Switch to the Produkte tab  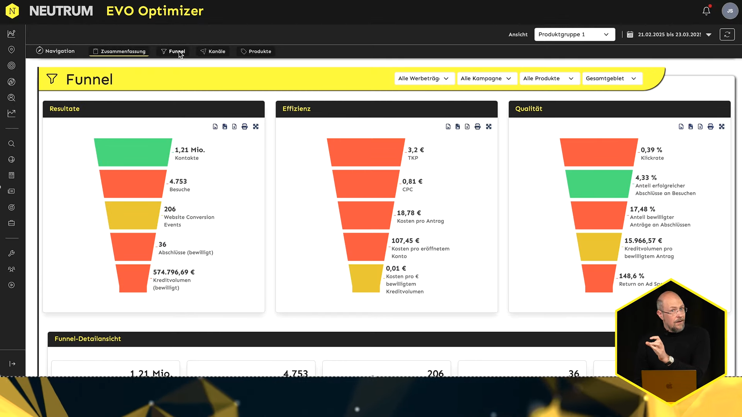[256, 51]
